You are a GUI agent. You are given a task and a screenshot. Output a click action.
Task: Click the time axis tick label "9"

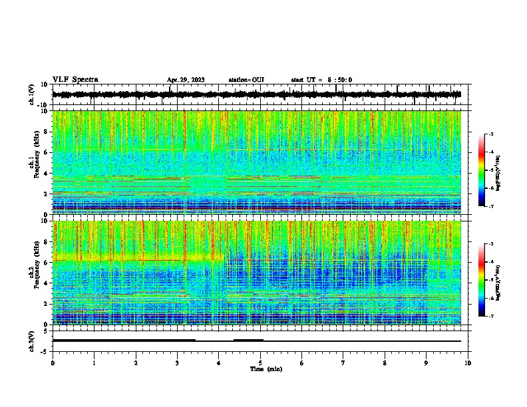(x=426, y=363)
